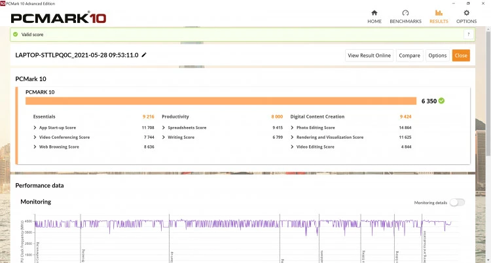Click the orange PCMark 10 score bar
The image size is (491, 263).
click(x=221, y=101)
